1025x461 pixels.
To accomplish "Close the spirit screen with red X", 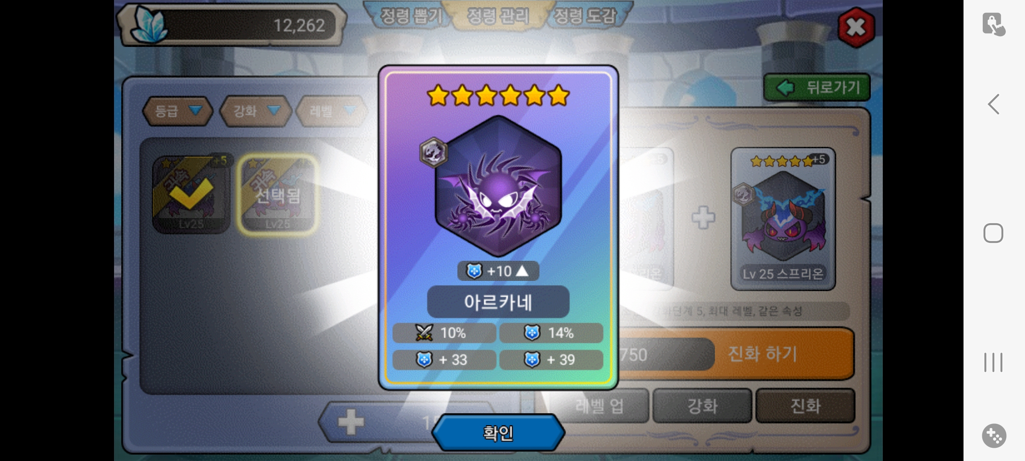I will pos(856,28).
